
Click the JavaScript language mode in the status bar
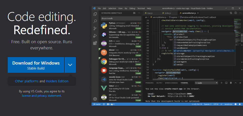(228, 104)
